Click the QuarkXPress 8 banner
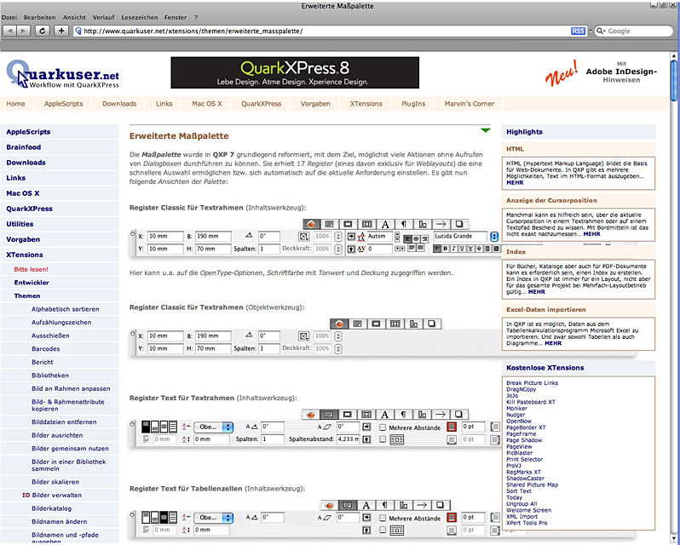Image resolution: width=680 pixels, height=545 pixels. pos(295,72)
